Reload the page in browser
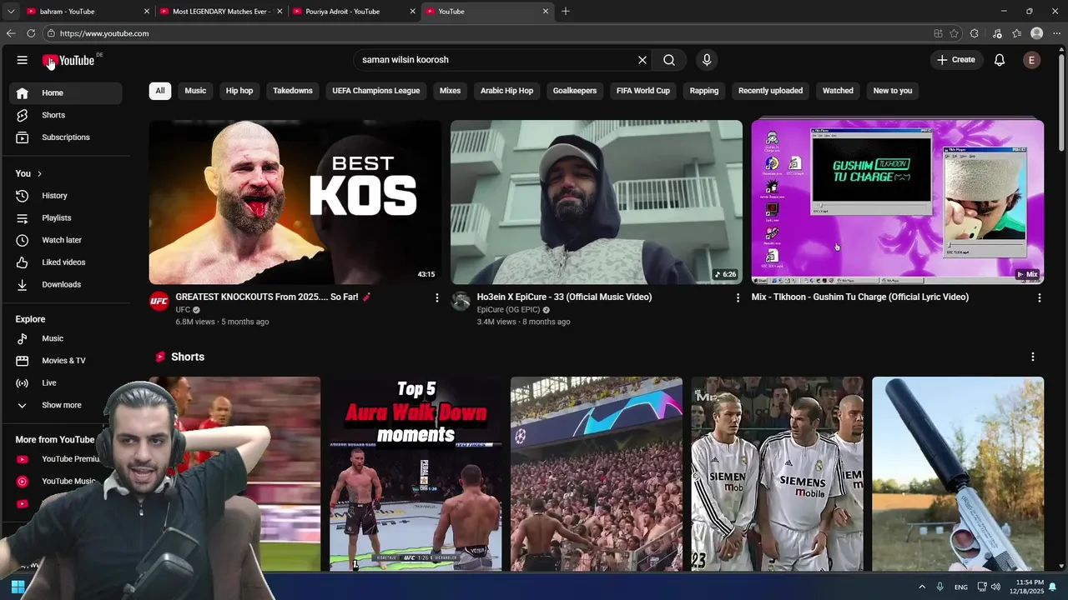 [31, 33]
